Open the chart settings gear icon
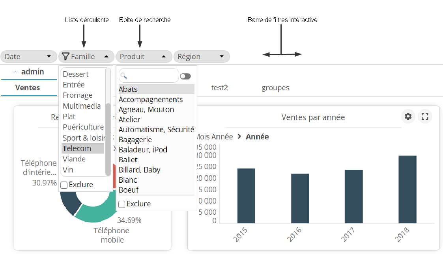This screenshot has width=443, height=254. tap(408, 117)
